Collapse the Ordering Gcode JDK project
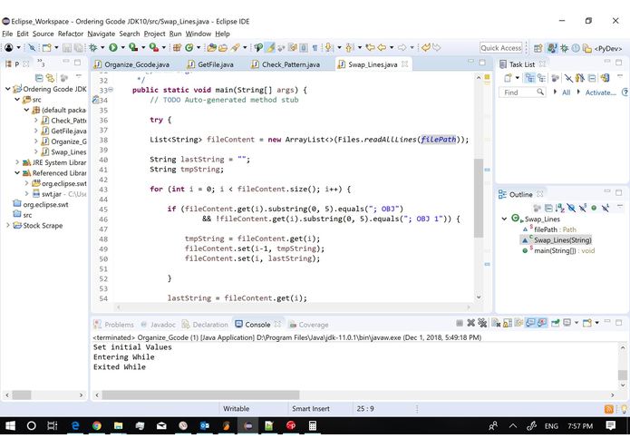This screenshot has width=630, height=448. coord(7,89)
